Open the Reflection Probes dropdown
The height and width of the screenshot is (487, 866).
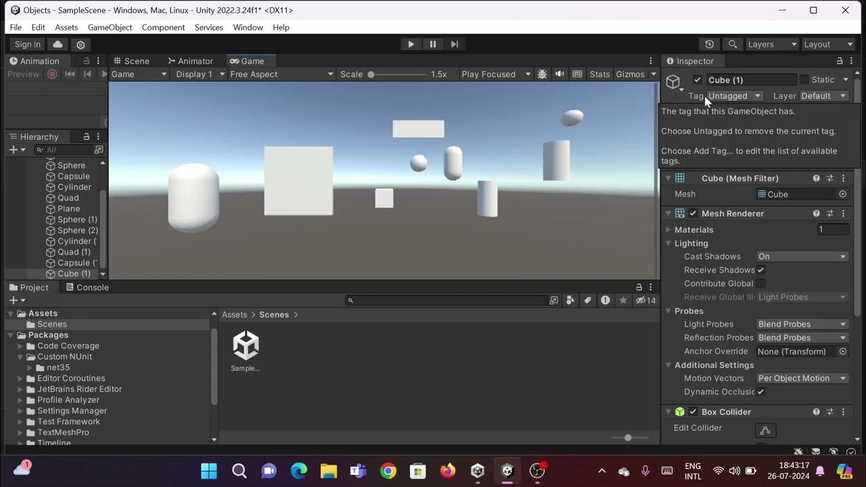802,338
